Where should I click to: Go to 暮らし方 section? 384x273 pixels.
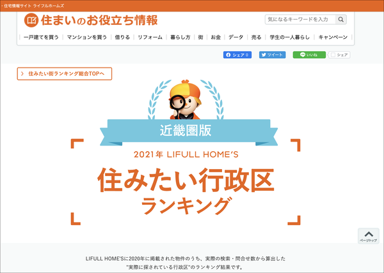click(180, 38)
